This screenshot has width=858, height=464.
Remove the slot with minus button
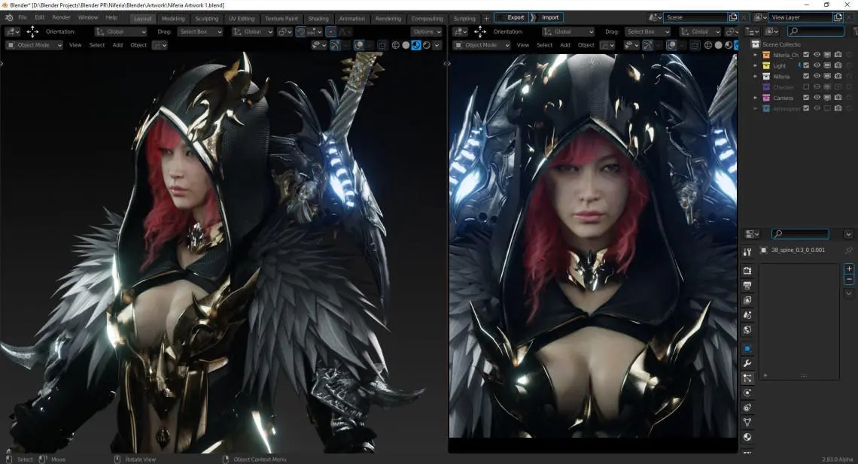coord(849,279)
